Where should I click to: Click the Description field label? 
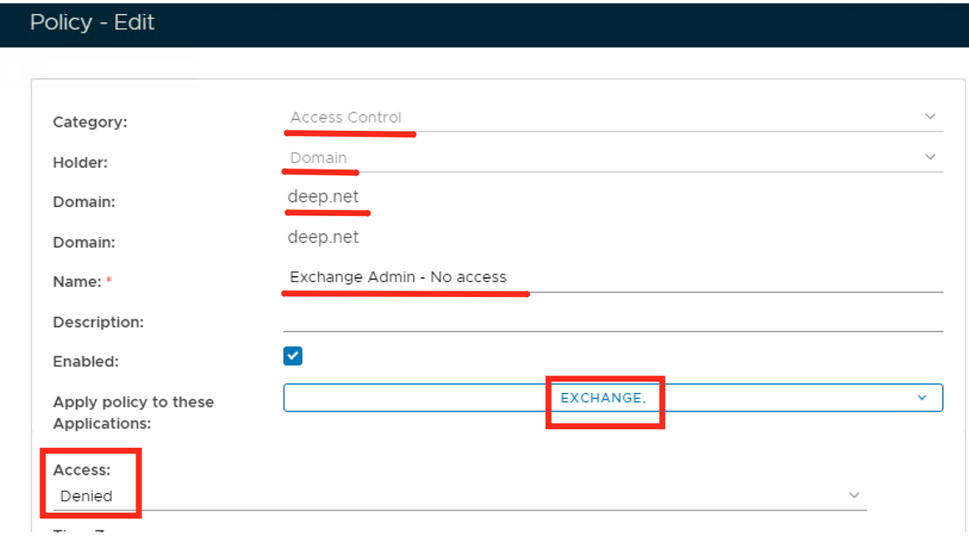click(98, 322)
